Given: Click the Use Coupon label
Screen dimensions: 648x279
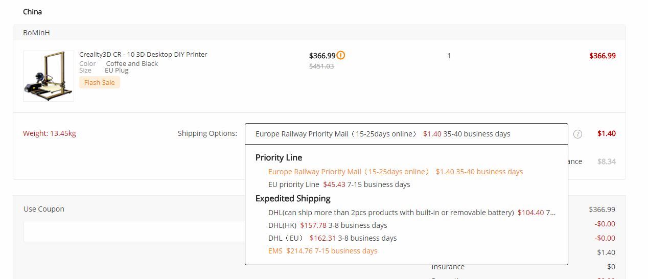Looking at the screenshot, I should 44,209.
